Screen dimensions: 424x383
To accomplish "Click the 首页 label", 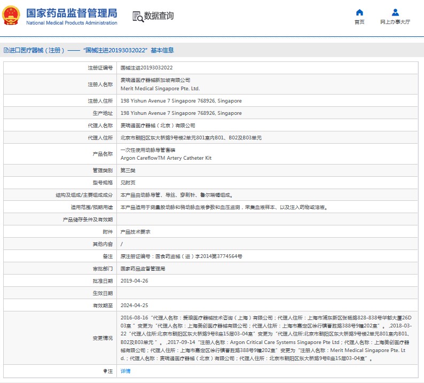I will 359,22.
